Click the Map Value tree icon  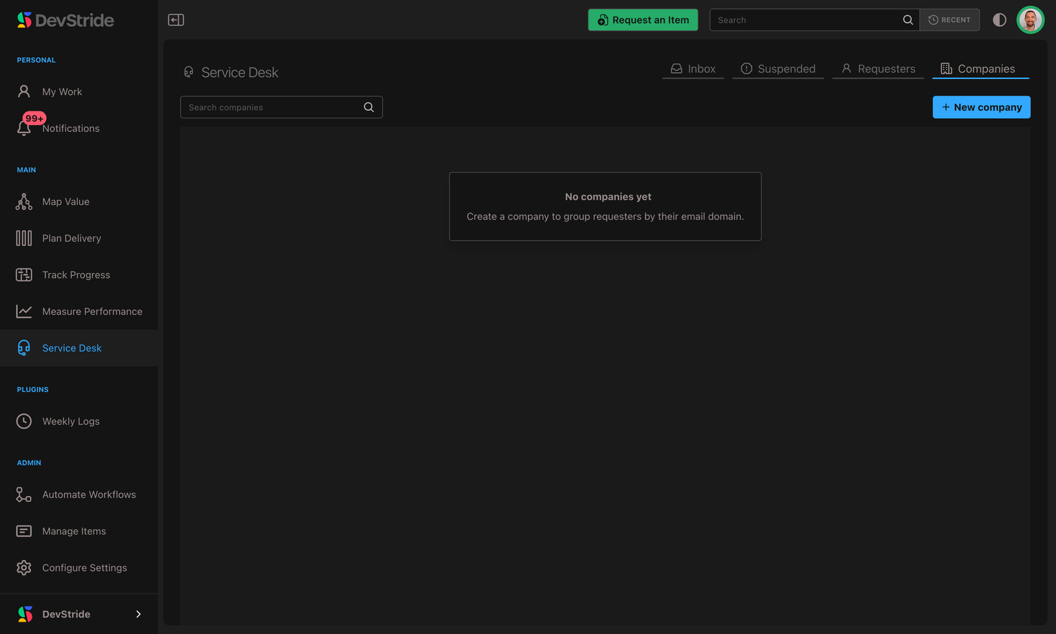tap(24, 201)
